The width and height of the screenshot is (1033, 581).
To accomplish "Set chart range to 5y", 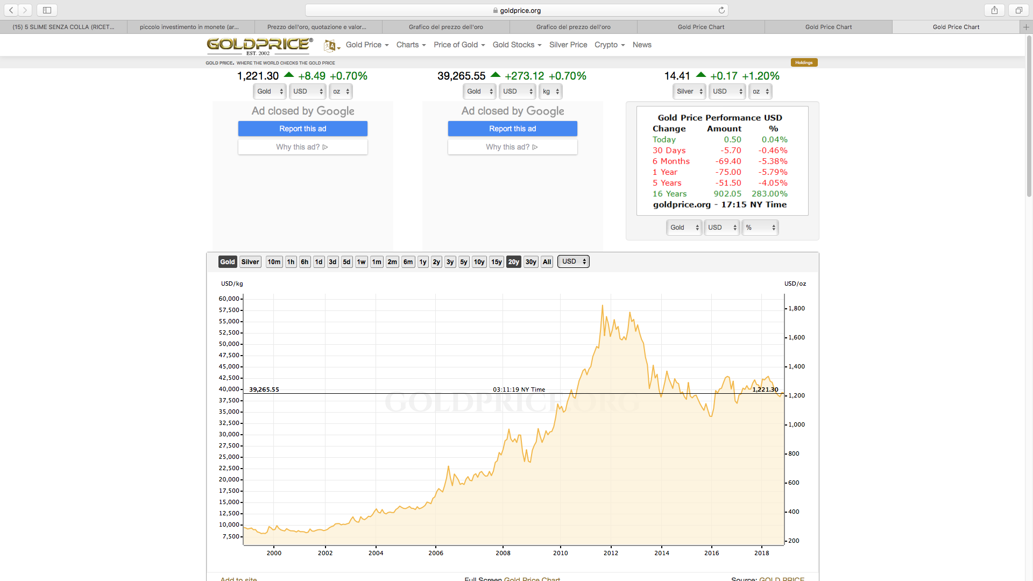I will coord(464,262).
